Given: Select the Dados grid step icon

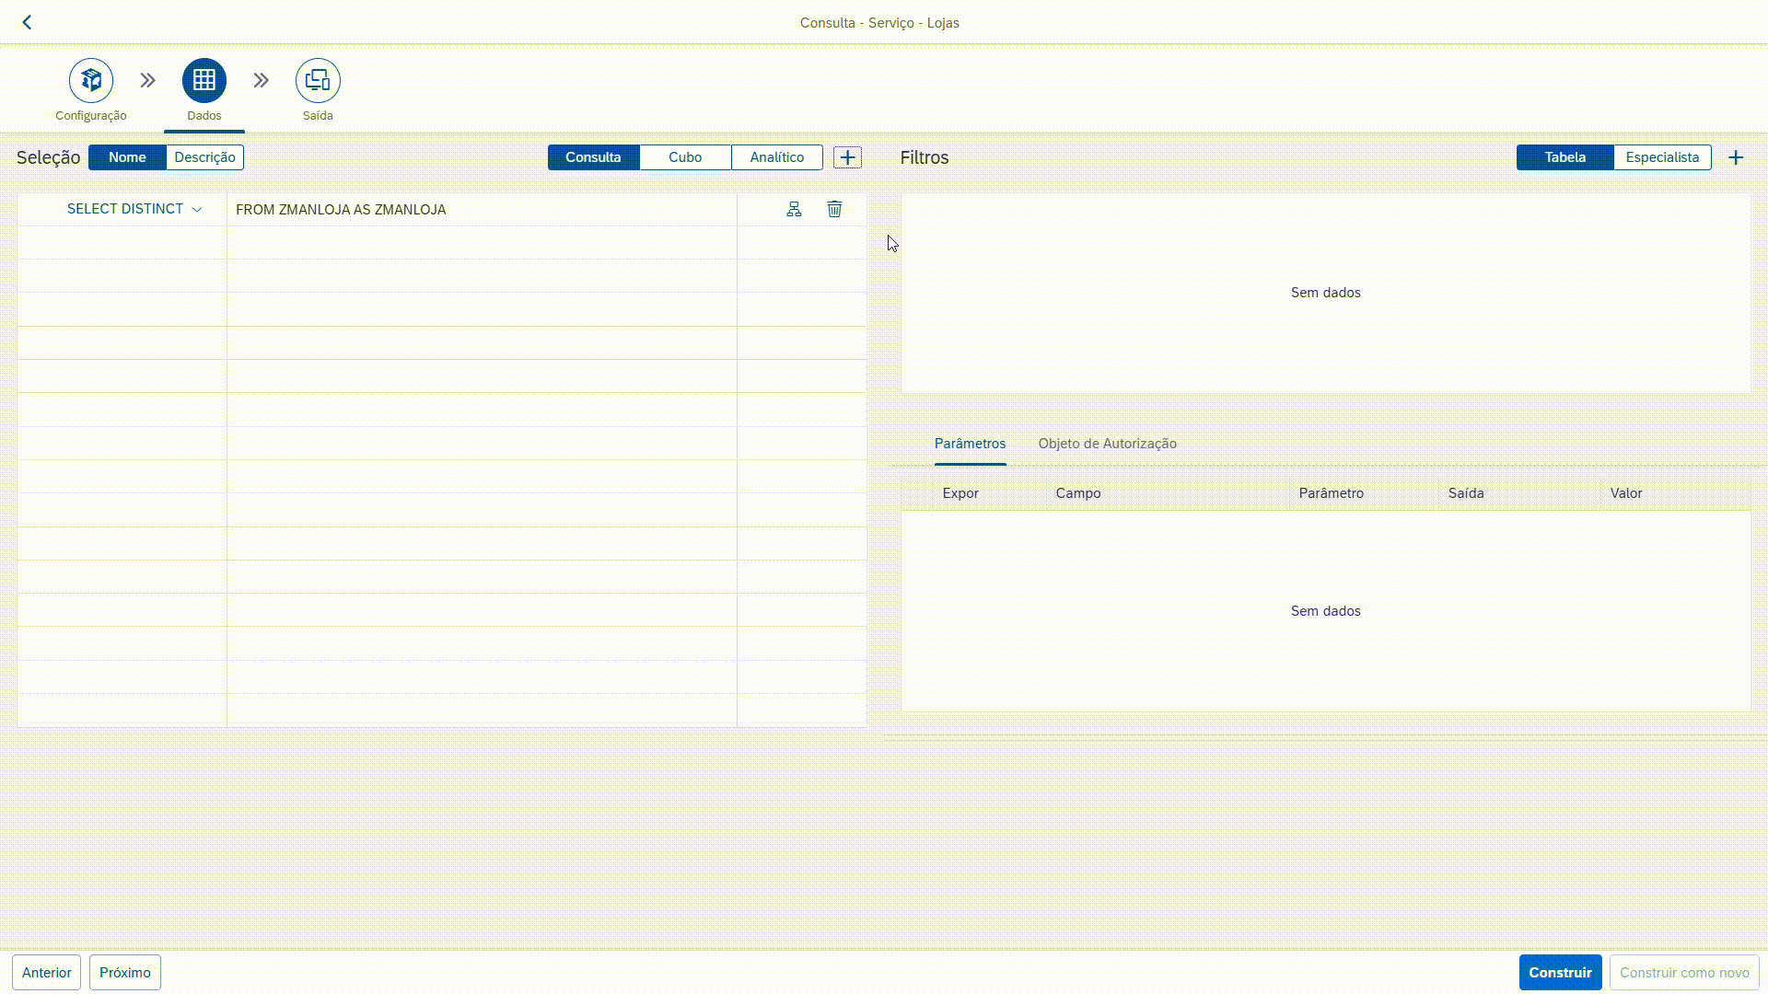Looking at the screenshot, I should point(204,81).
